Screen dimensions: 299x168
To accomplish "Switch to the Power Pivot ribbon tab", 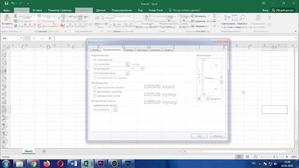I will (156, 10).
